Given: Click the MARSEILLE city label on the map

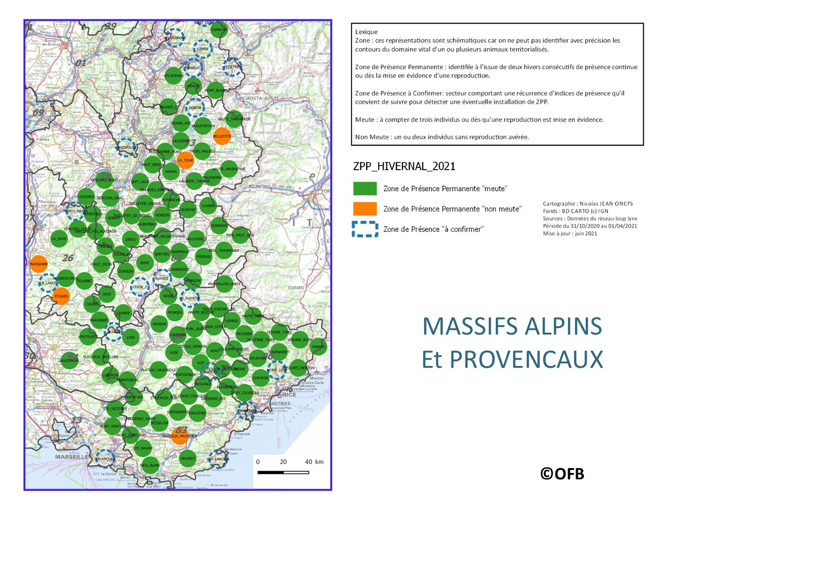Looking at the screenshot, I should (x=72, y=457).
